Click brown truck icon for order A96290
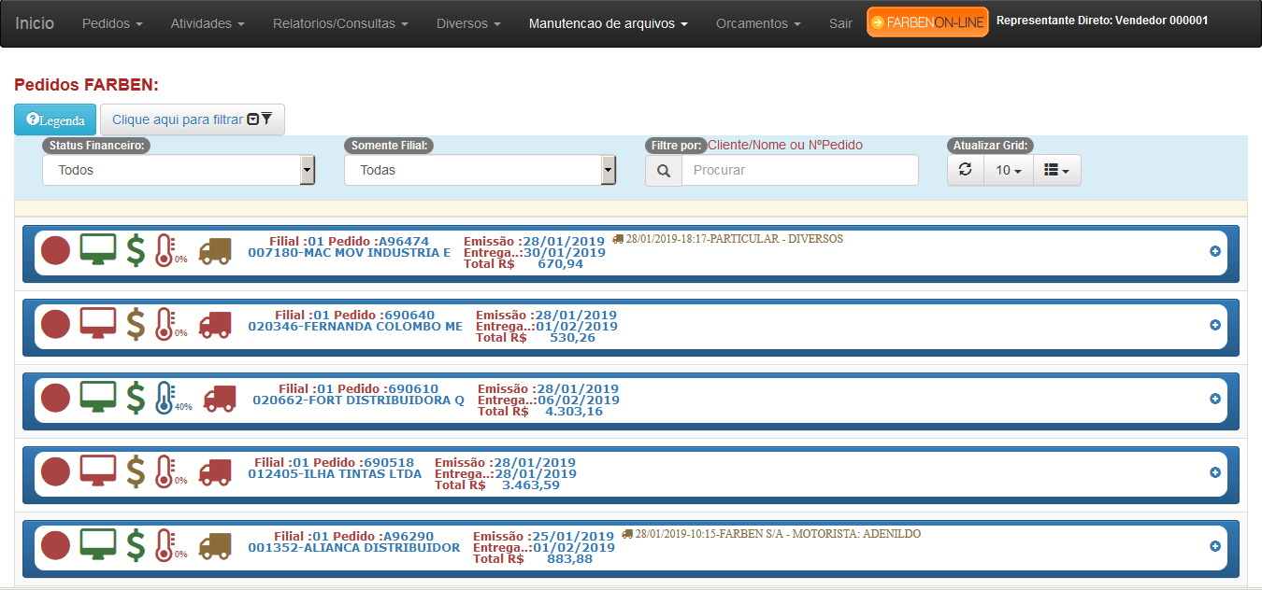 [215, 545]
